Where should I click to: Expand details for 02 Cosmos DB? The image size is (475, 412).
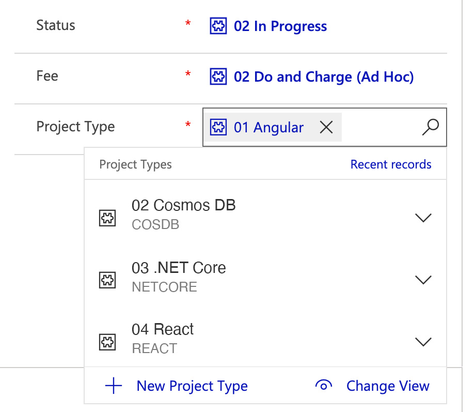tap(423, 218)
